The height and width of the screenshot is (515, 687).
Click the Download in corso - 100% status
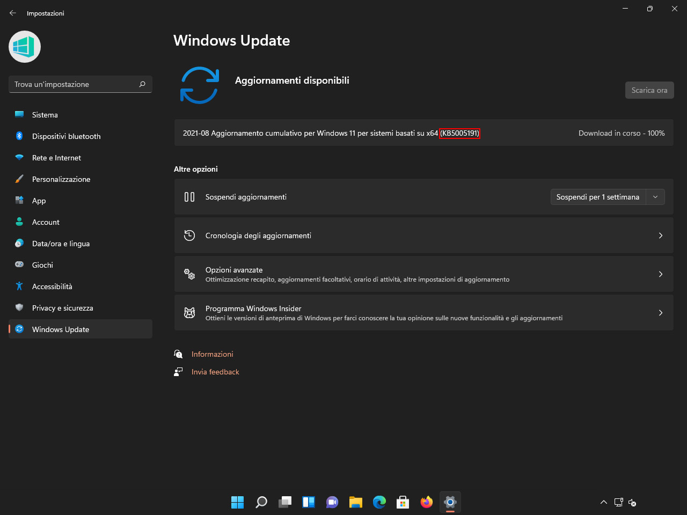622,133
